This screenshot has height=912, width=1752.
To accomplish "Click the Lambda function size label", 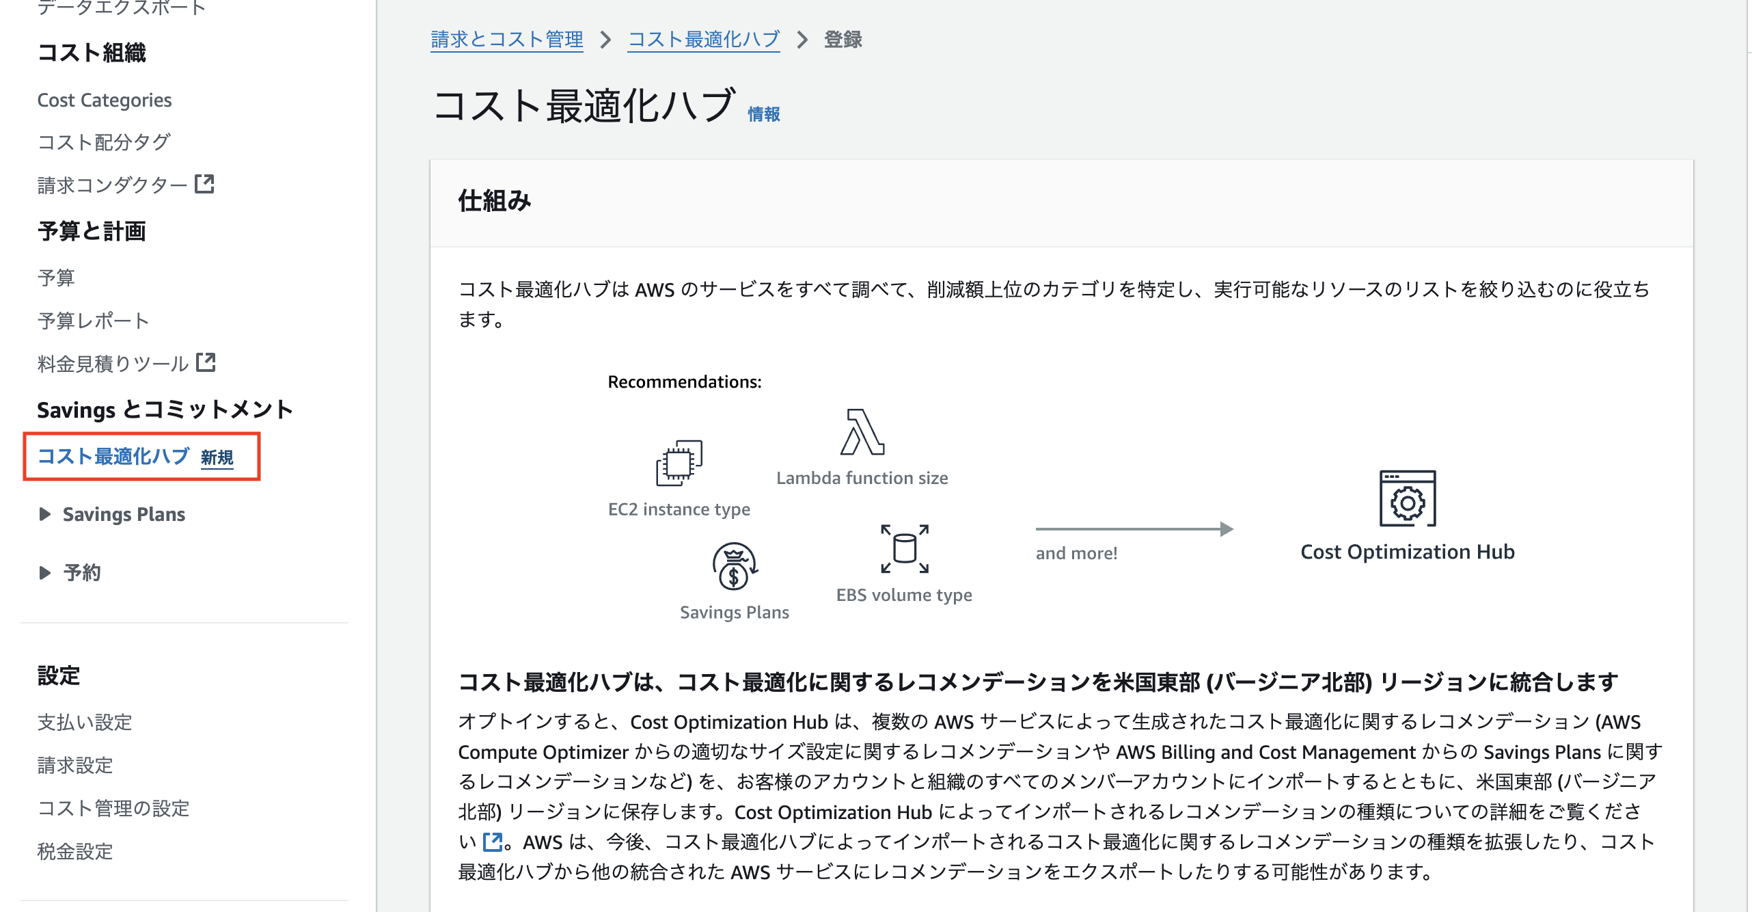I will 862,478.
